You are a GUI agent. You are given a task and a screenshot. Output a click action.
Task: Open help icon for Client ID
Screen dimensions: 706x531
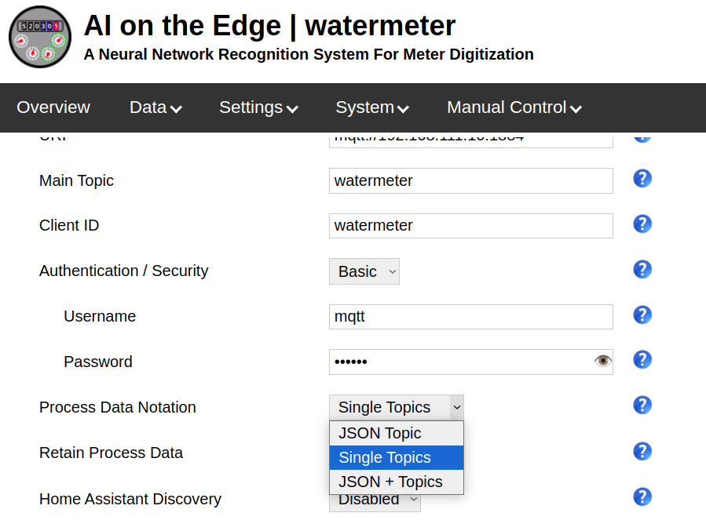pos(642,224)
